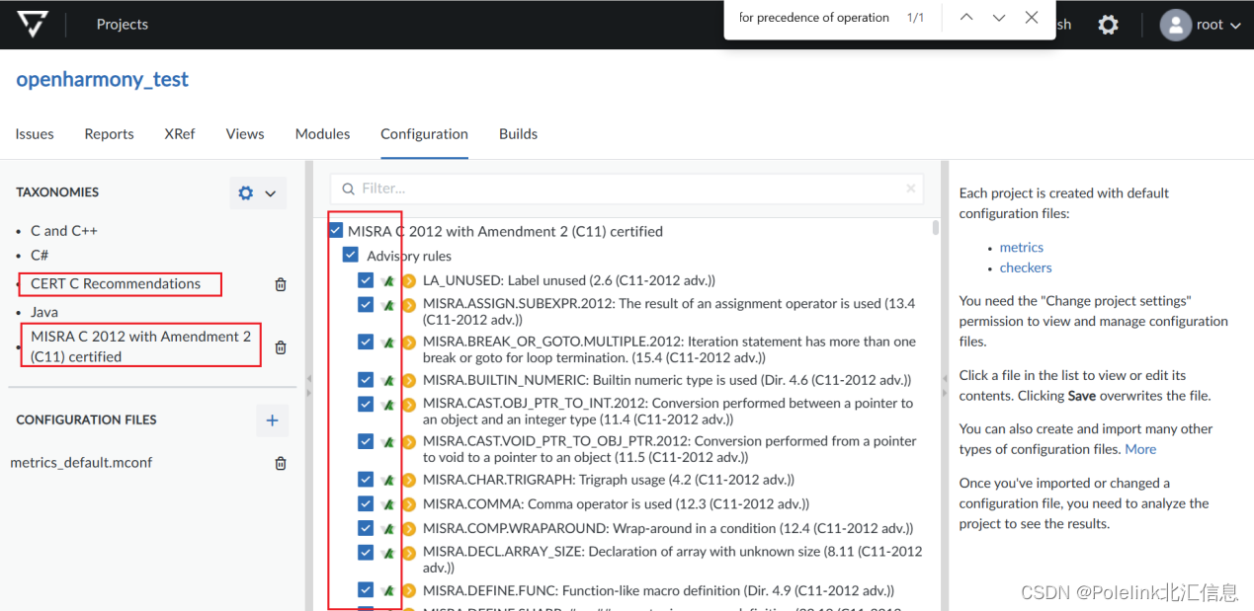Clear the filter field x icon
1254x611 pixels.
[911, 188]
